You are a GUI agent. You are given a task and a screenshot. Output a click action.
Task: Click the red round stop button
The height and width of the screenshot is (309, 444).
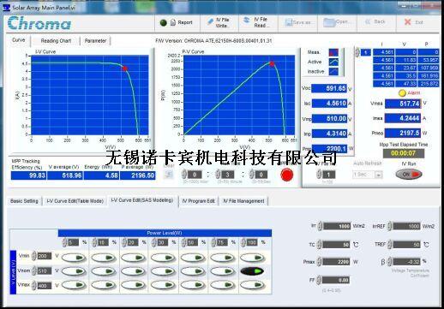[287, 175]
